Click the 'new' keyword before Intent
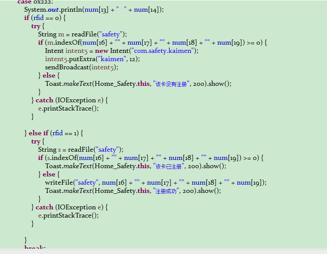Viewport: 327px width, 254px height. pos(101,51)
